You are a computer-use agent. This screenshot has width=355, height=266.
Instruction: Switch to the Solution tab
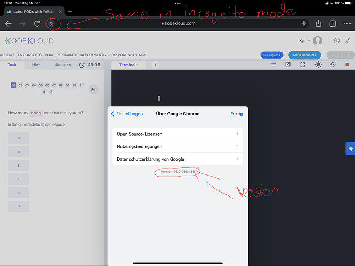(63, 65)
